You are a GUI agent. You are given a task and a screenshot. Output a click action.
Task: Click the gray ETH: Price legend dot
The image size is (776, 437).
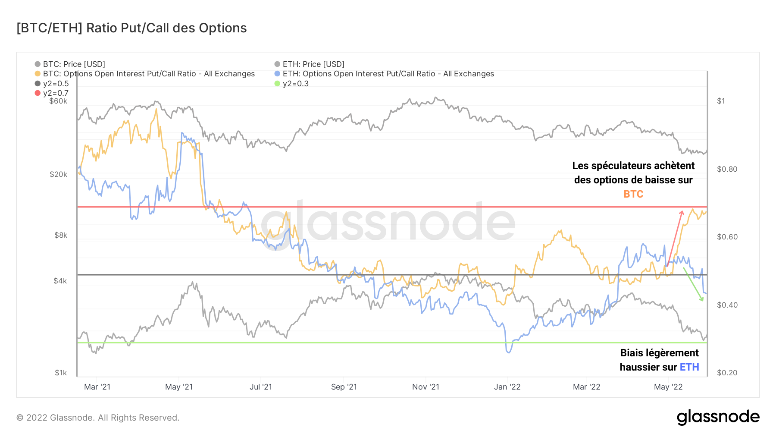(x=277, y=64)
